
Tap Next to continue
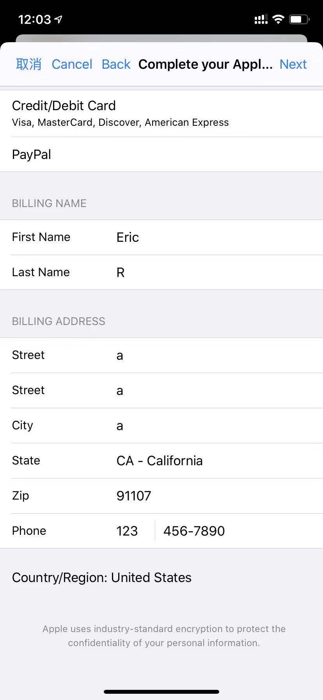coord(293,64)
